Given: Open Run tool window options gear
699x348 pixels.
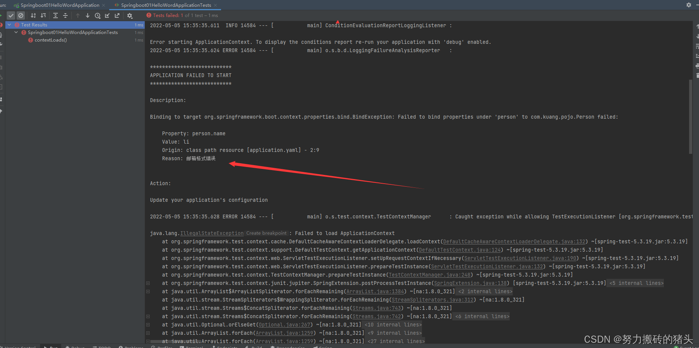Looking at the screenshot, I should click(x=689, y=5).
